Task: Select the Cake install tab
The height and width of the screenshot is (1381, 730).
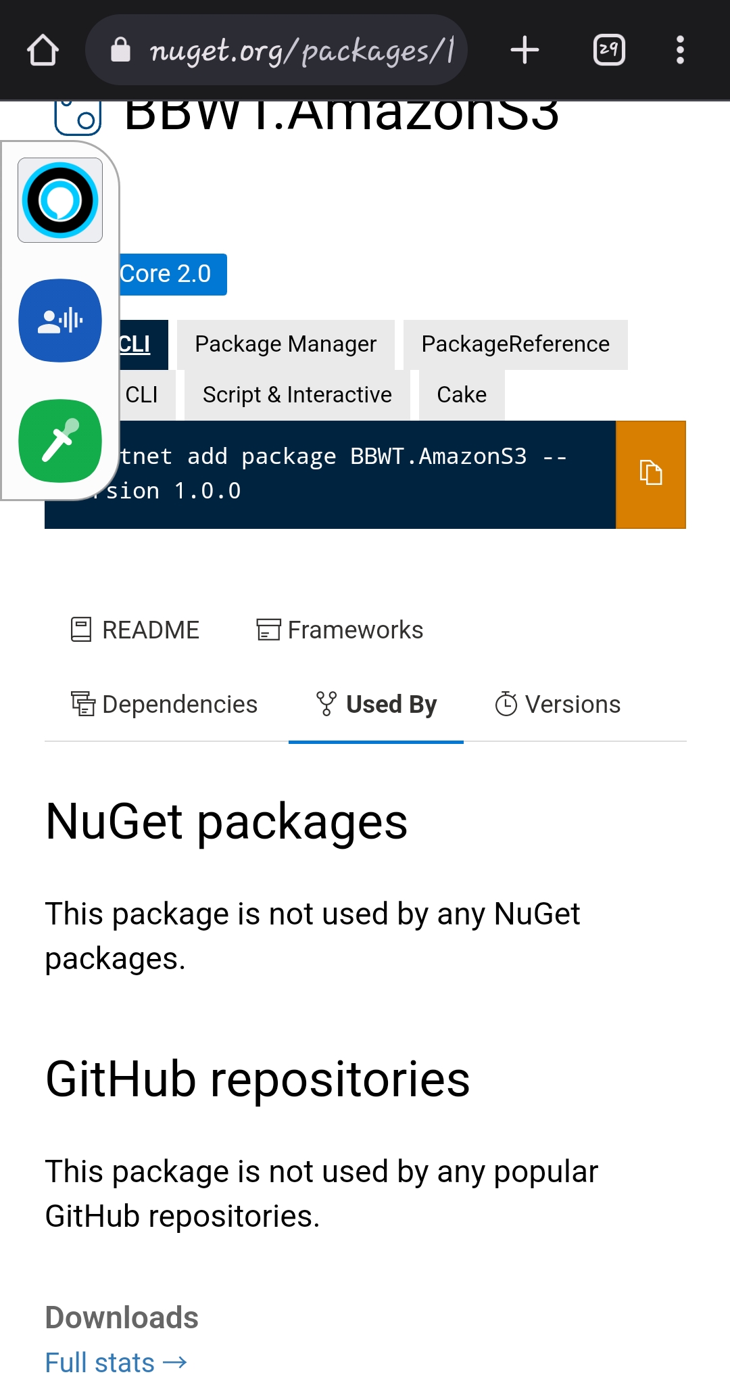Action: 462,395
